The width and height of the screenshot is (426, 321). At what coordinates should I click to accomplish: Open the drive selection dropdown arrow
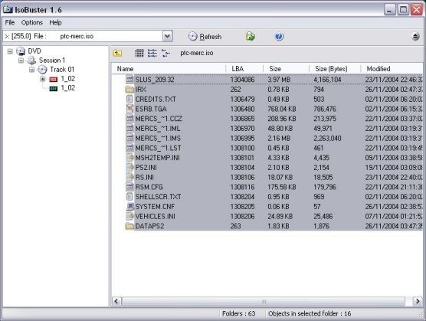click(167, 36)
